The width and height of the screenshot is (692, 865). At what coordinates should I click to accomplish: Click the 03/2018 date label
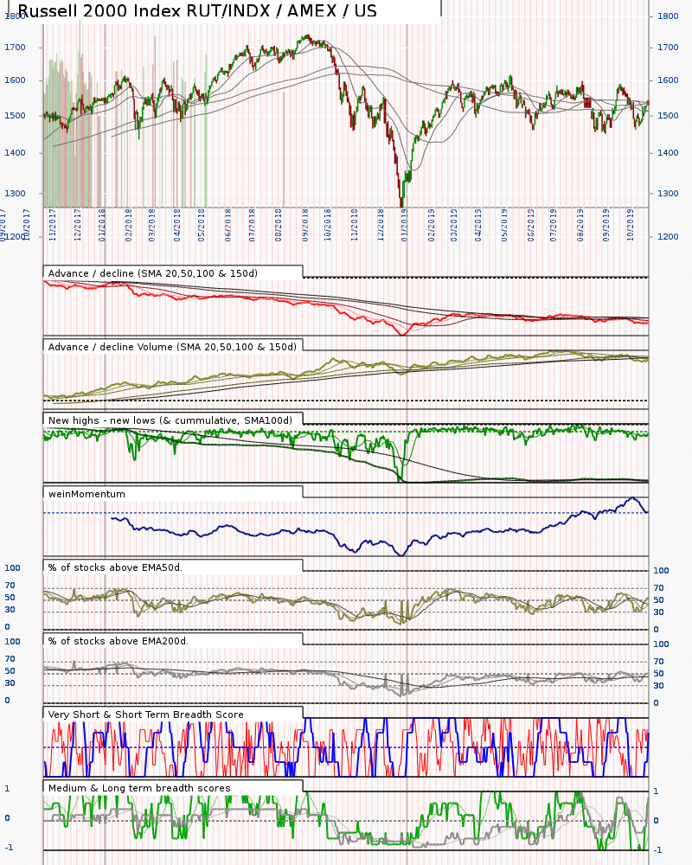(151, 225)
